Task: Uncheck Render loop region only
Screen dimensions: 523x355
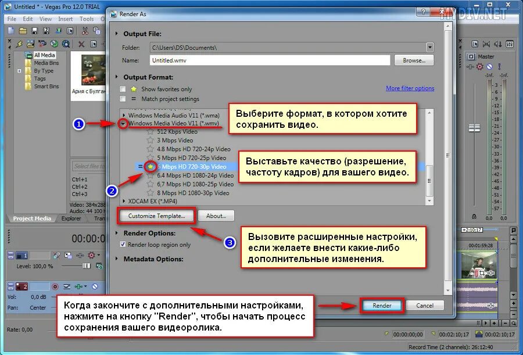Action: coord(123,245)
